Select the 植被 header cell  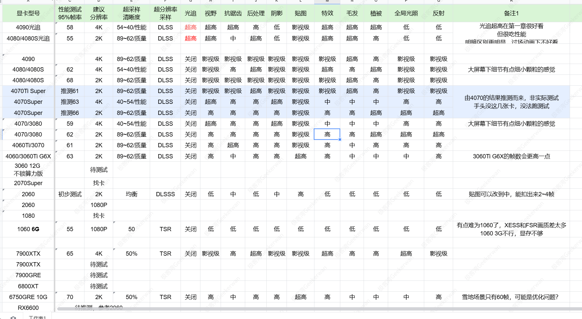coord(376,13)
